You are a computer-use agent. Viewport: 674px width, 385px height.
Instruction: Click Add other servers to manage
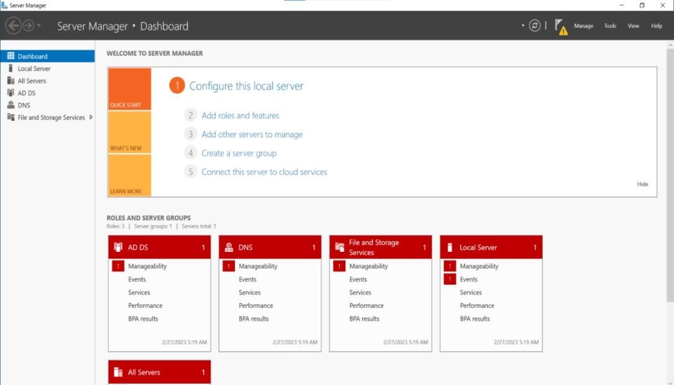point(252,134)
